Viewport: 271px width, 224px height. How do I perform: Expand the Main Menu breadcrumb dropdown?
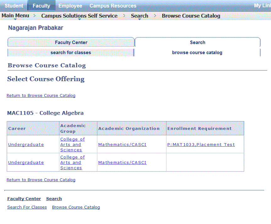(x=15, y=16)
